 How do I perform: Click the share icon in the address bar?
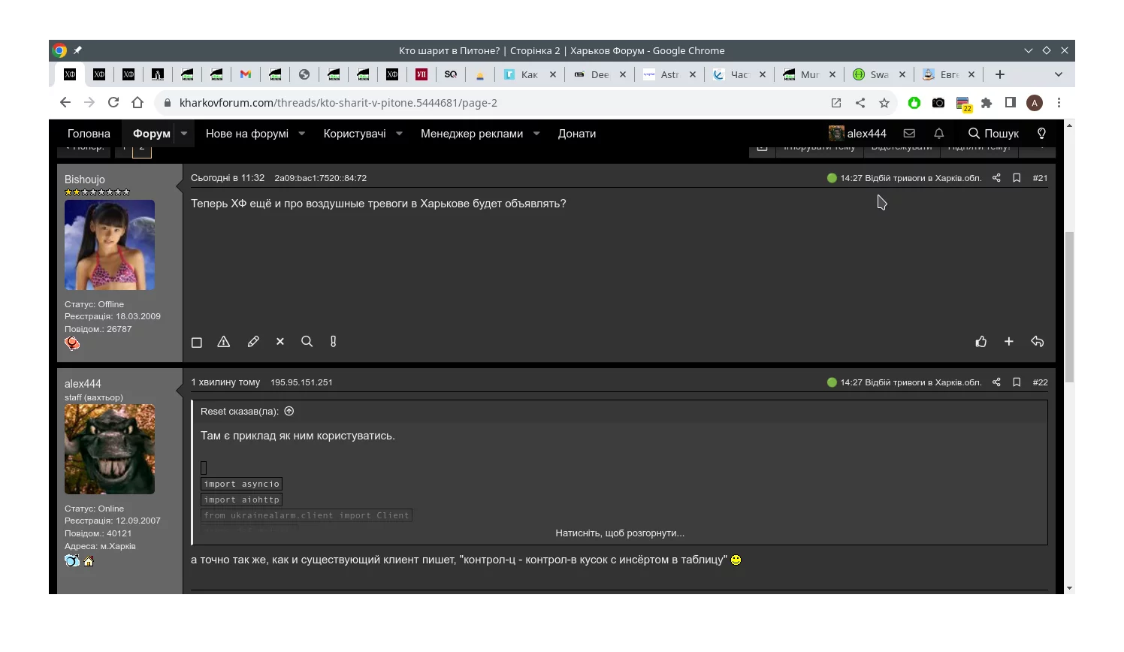tap(860, 103)
